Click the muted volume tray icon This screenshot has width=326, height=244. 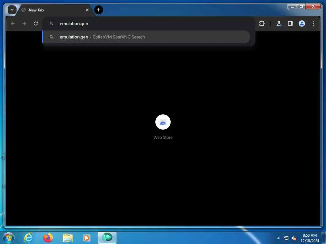pyautogui.click(x=294, y=238)
